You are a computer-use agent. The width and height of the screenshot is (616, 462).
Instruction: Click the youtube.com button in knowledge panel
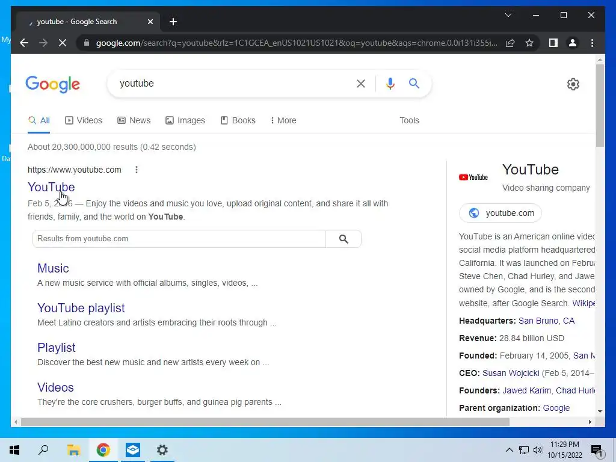coord(500,213)
